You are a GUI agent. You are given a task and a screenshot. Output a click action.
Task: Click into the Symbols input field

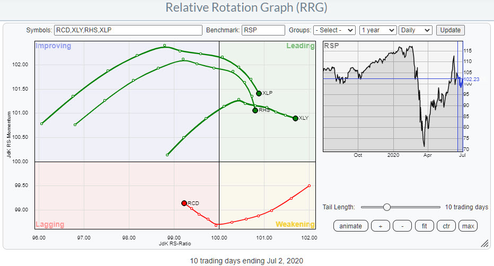pos(128,30)
